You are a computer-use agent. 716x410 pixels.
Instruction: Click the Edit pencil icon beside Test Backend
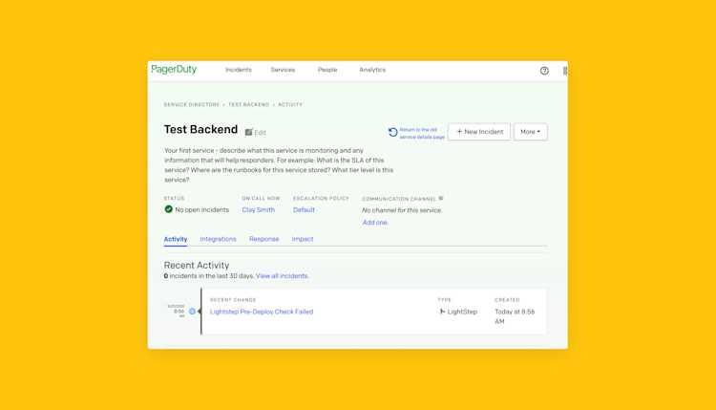[248, 132]
